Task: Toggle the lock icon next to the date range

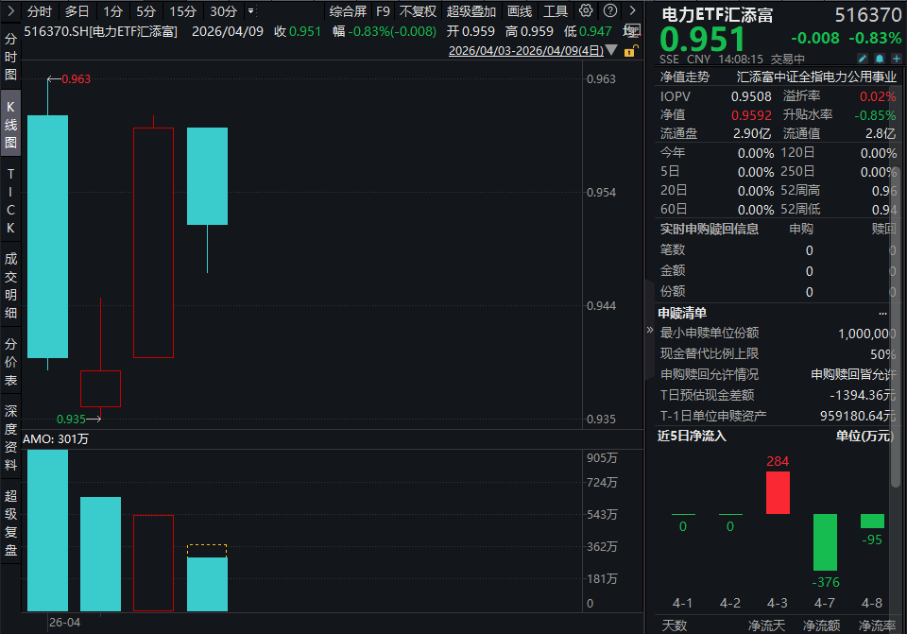Action: [631, 50]
